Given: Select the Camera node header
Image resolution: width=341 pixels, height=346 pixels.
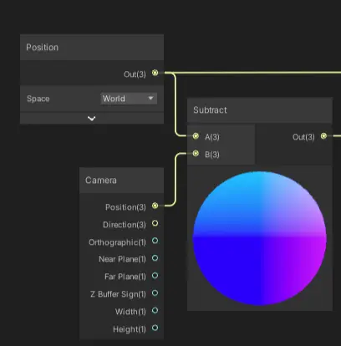Looking at the screenshot, I should click(x=121, y=181).
